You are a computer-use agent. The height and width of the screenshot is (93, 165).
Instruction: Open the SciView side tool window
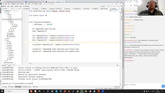(x=121, y=18)
